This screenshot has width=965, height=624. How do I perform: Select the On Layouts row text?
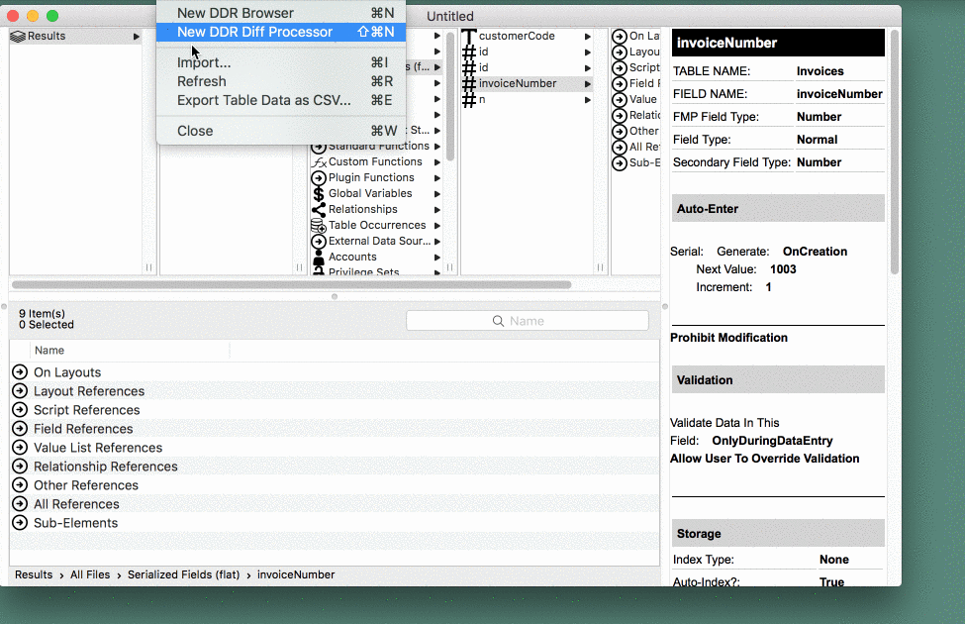point(67,372)
